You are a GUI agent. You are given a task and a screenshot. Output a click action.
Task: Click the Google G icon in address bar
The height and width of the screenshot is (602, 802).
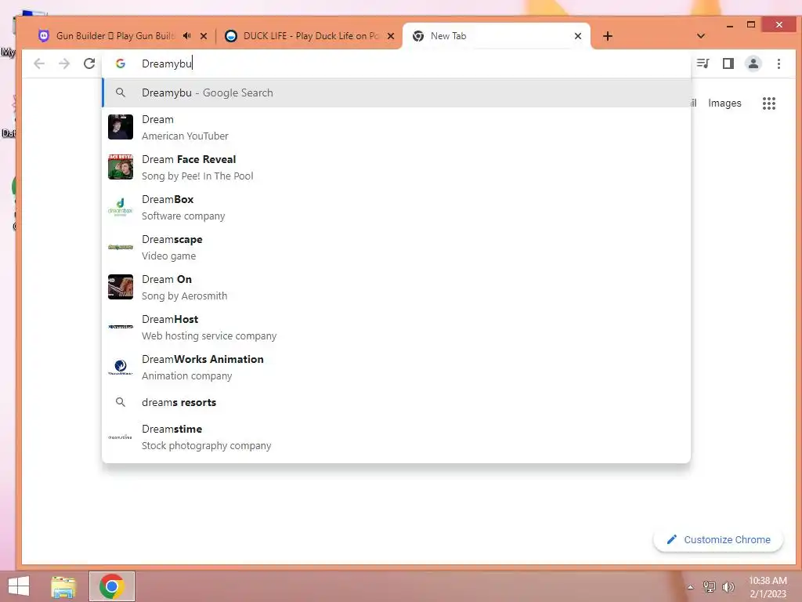(121, 63)
